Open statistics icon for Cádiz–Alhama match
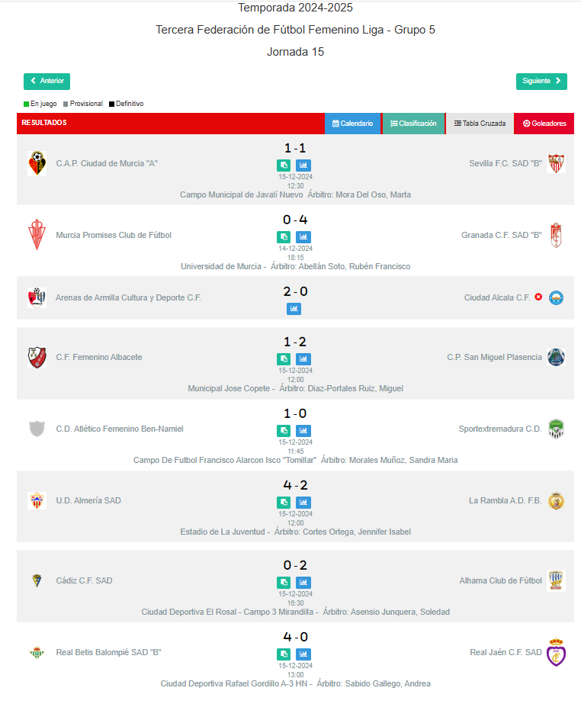The image size is (581, 704). tap(303, 583)
